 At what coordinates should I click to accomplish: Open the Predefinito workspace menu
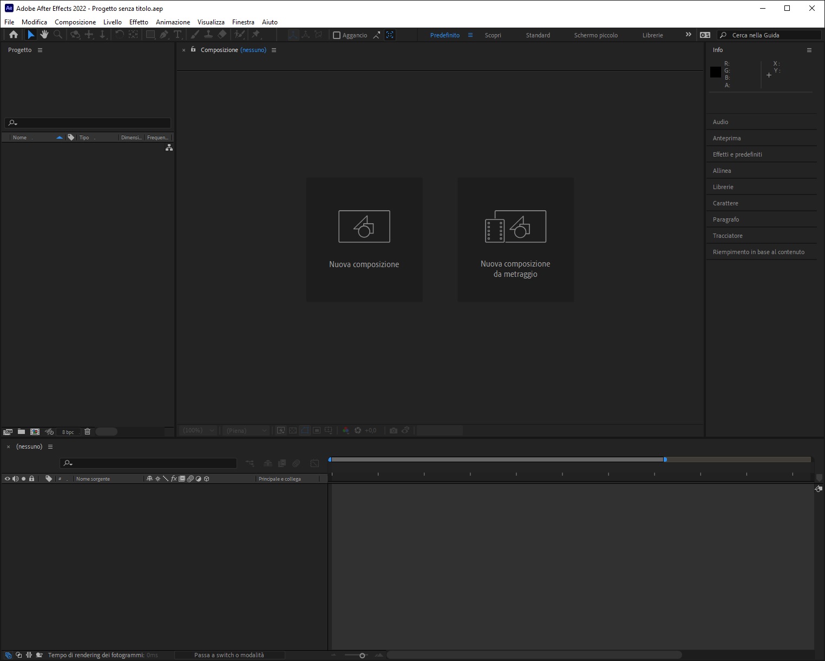(x=470, y=35)
